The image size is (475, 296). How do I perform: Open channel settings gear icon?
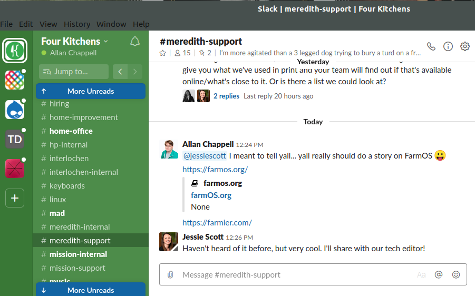pos(464,46)
